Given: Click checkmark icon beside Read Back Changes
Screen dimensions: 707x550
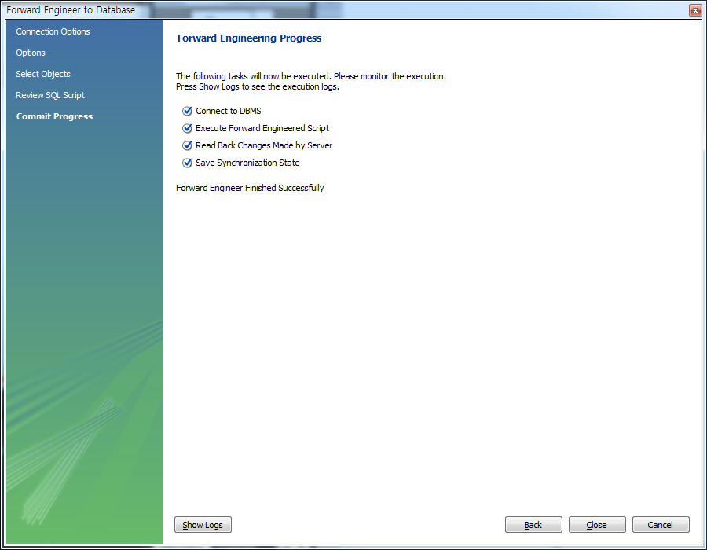Looking at the screenshot, I should click(x=187, y=145).
